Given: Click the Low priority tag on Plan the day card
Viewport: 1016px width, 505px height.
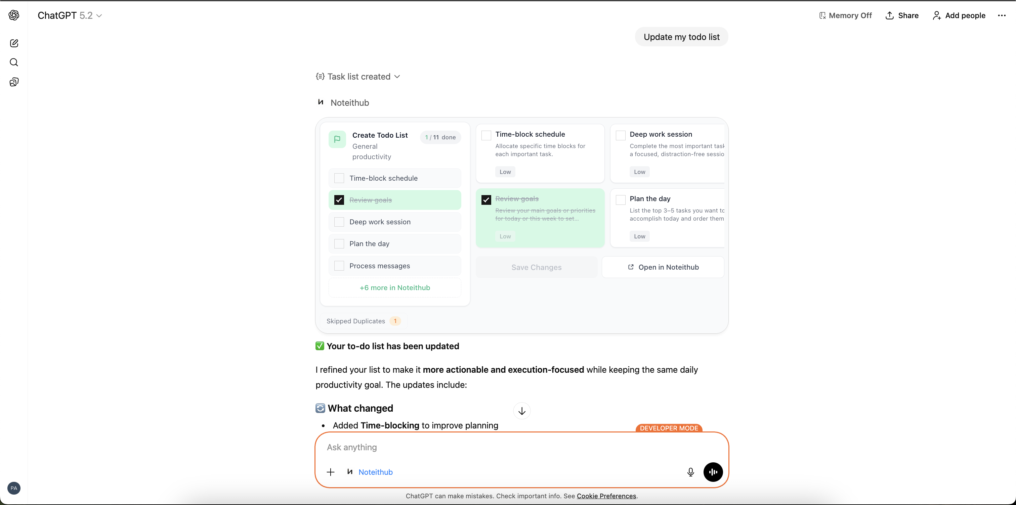Looking at the screenshot, I should click(639, 236).
